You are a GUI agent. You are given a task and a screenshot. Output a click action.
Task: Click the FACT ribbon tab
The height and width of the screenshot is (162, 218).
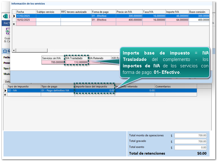(x=6, y=23)
